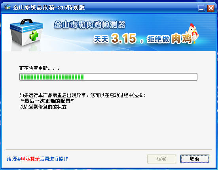Open the 风险提示 red link

[x=30, y=159]
